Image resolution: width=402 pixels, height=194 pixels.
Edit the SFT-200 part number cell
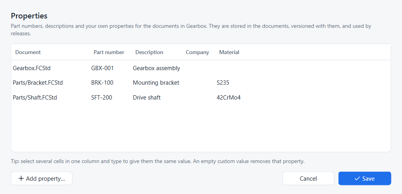[x=111, y=97]
